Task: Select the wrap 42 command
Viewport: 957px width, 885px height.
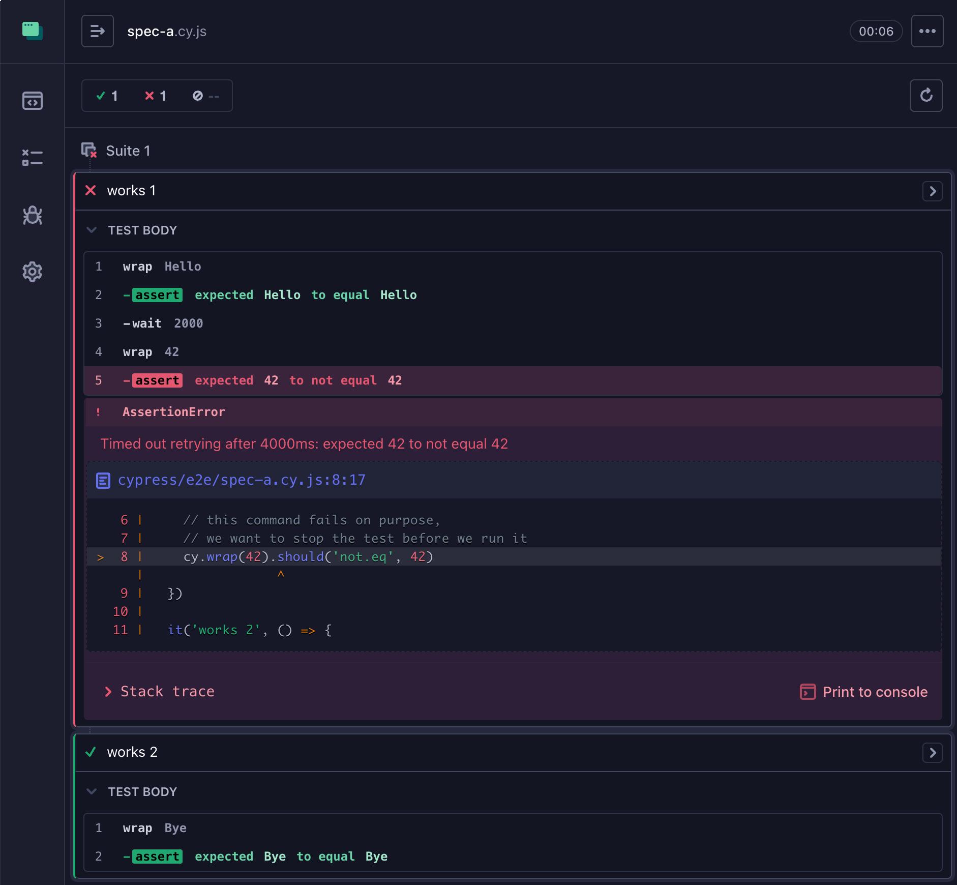Action: [513, 352]
